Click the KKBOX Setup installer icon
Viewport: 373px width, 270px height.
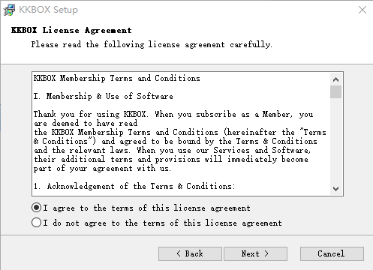pos(9,10)
